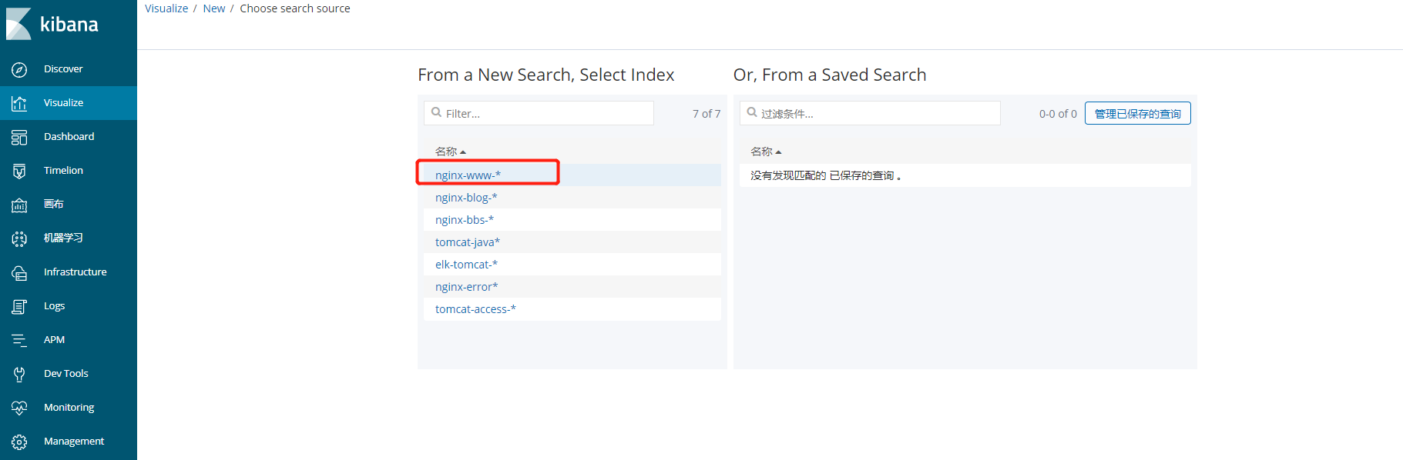Choose the tomcat-java* index

point(468,242)
